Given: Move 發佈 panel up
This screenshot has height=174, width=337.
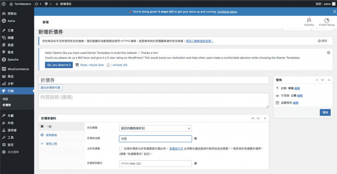Looking at the screenshot, I should [317, 80].
